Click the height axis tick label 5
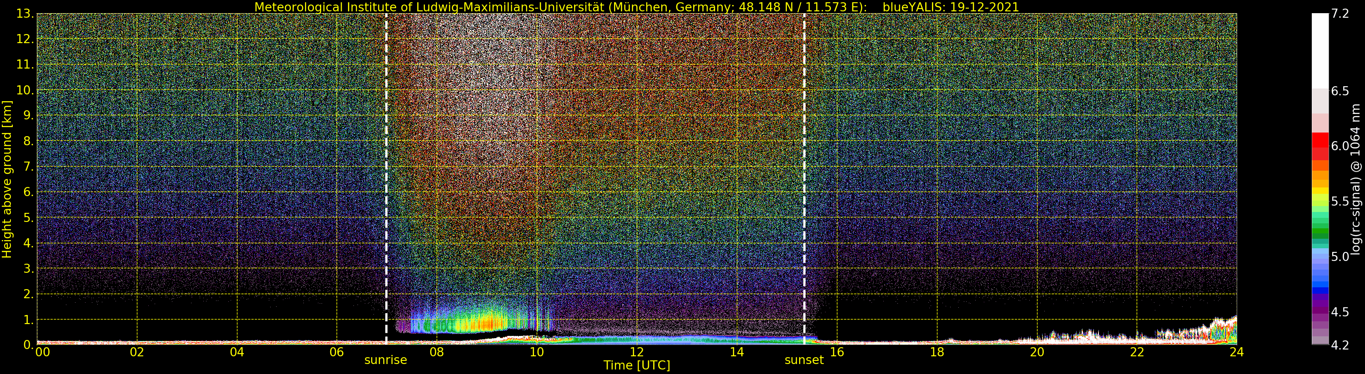The image size is (1365, 374). pyautogui.click(x=29, y=218)
